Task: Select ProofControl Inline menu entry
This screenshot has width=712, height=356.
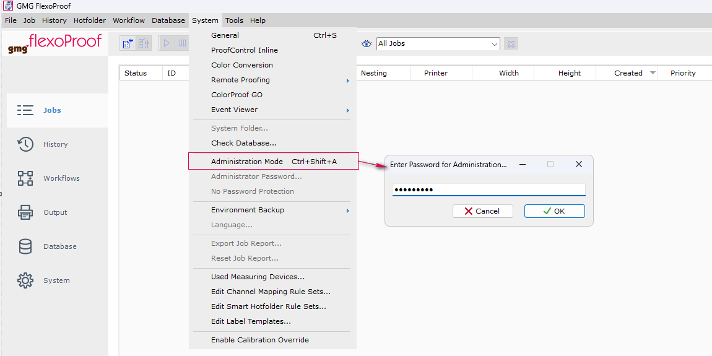Action: [273, 50]
